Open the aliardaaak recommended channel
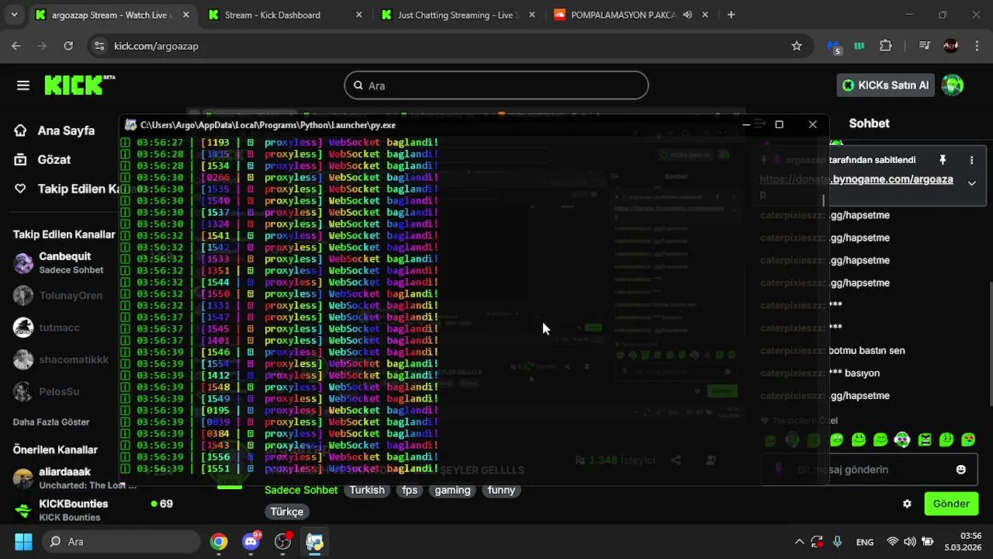This screenshot has width=993, height=559. (x=65, y=477)
